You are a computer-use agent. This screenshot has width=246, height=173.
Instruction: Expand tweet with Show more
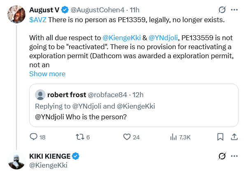pyautogui.click(x=47, y=74)
